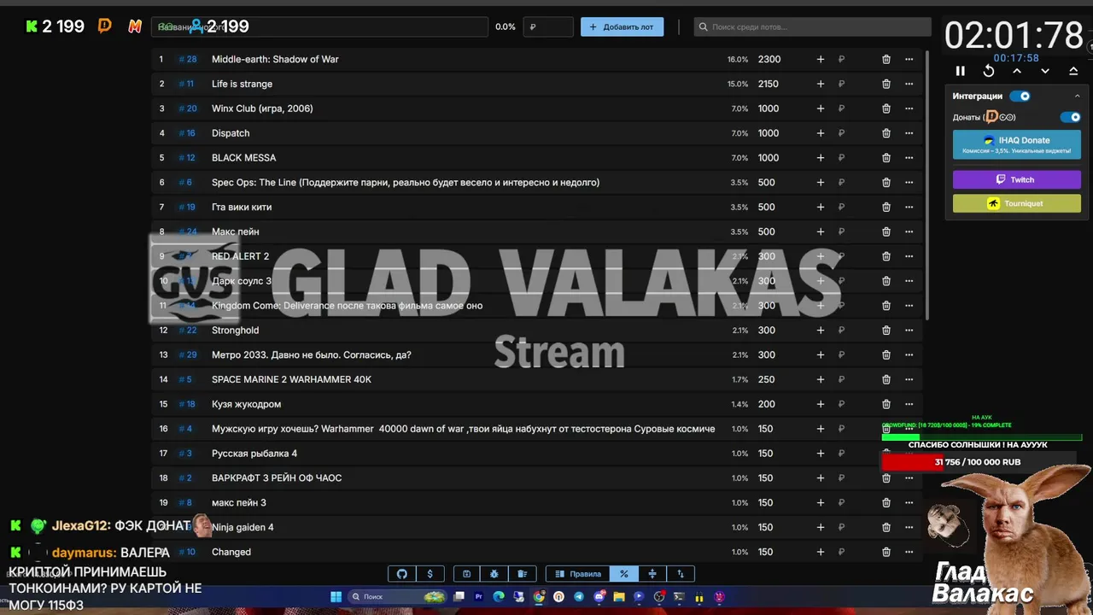The image size is (1093, 615).
Task: Click the 2300 amount of first lot
Action: [x=769, y=59]
